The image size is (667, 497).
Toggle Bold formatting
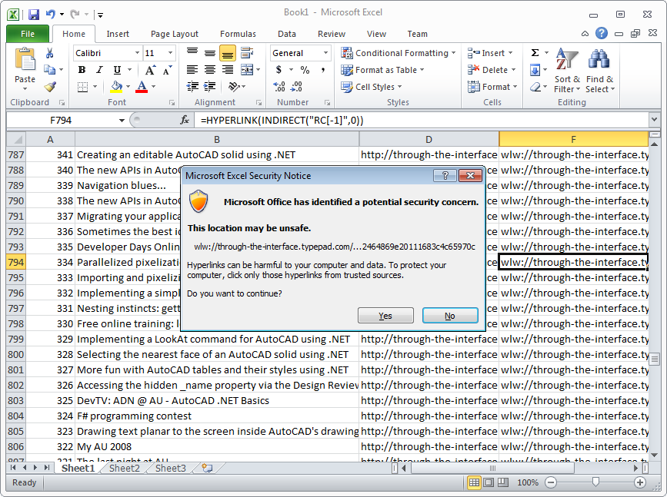pos(82,70)
